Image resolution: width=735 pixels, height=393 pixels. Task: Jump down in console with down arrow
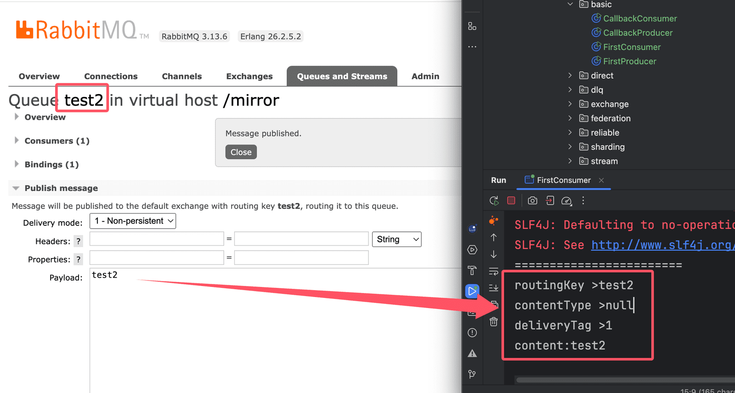coord(494,254)
